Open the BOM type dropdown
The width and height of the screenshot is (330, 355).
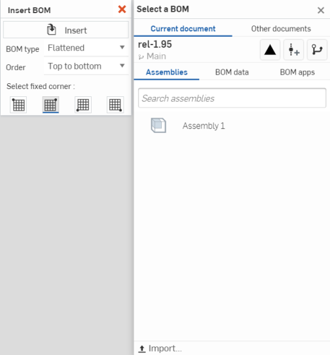86,48
